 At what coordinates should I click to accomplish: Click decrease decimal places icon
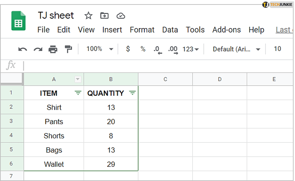pos(158,49)
